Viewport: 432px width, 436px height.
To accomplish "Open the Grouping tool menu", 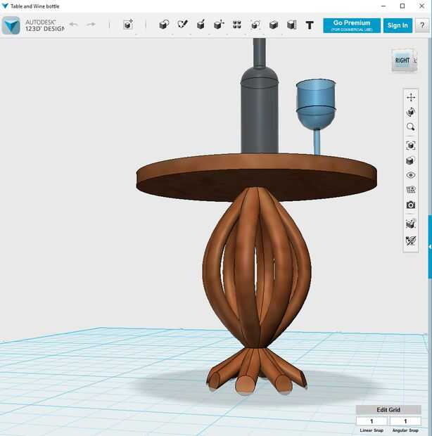I will [x=255, y=25].
